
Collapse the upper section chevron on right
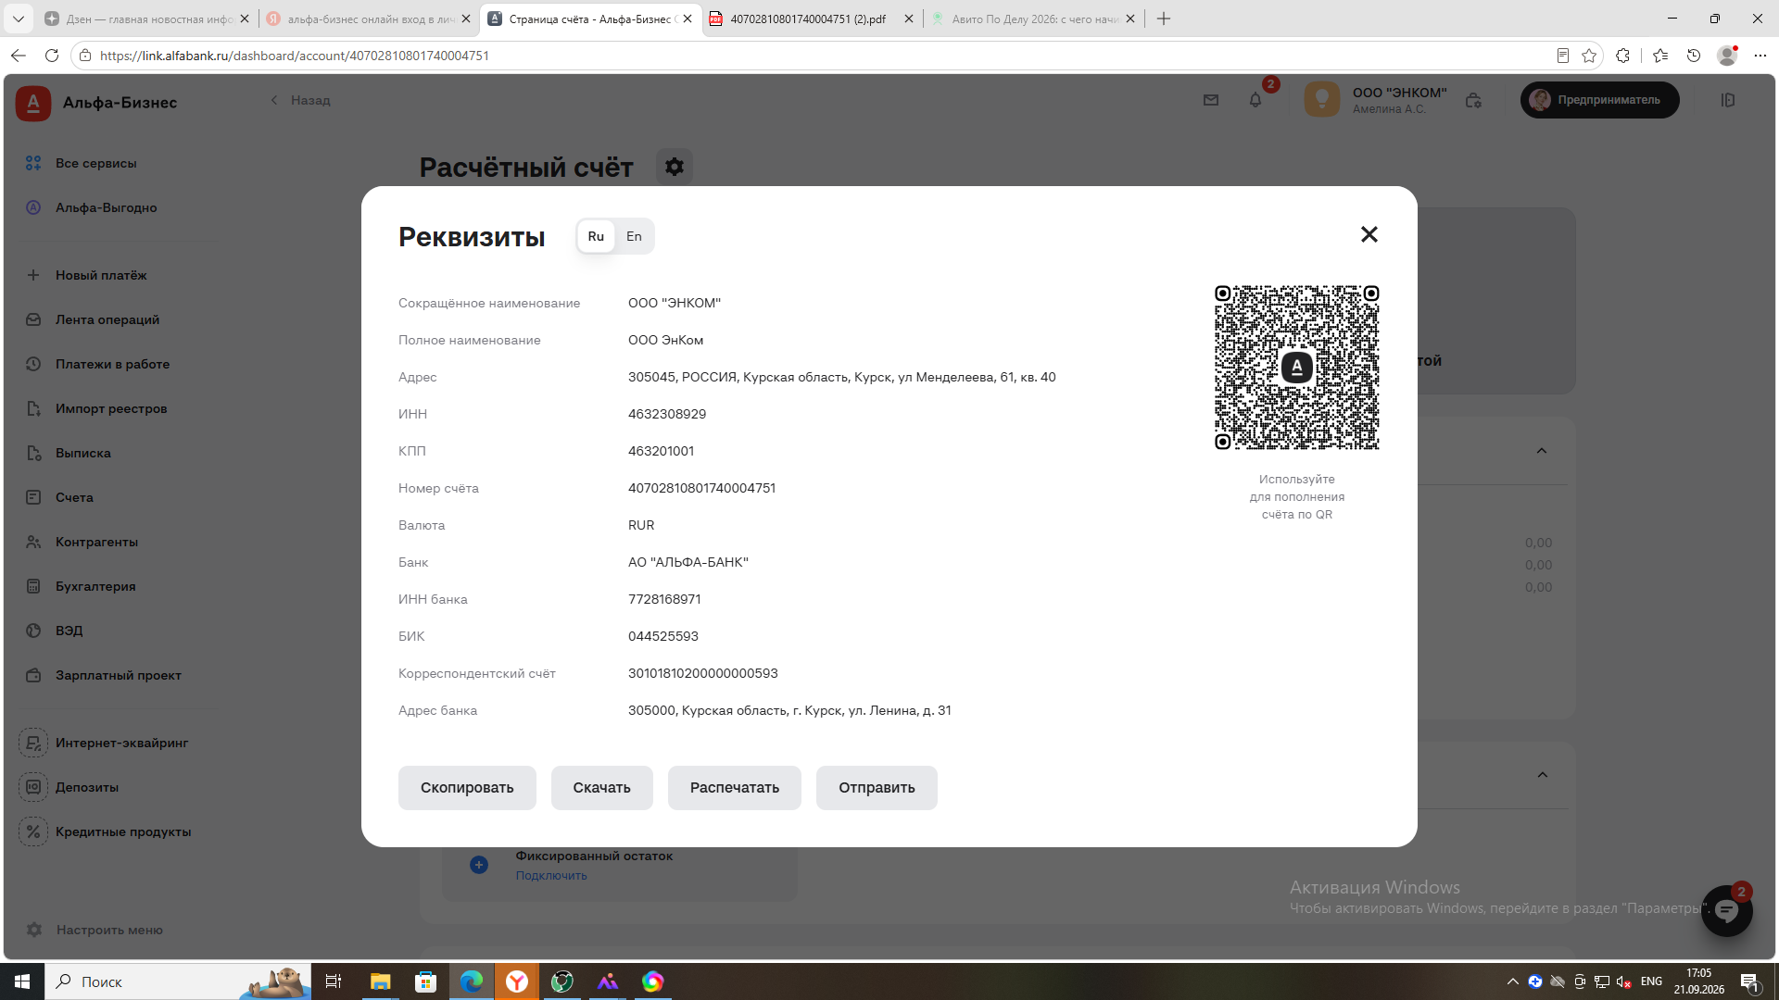1542,451
